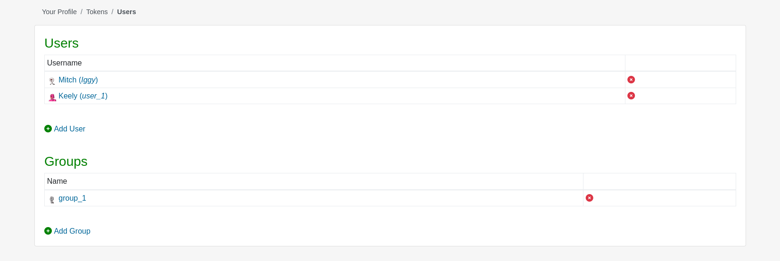Open the Keely (user_1) user link

coord(83,96)
